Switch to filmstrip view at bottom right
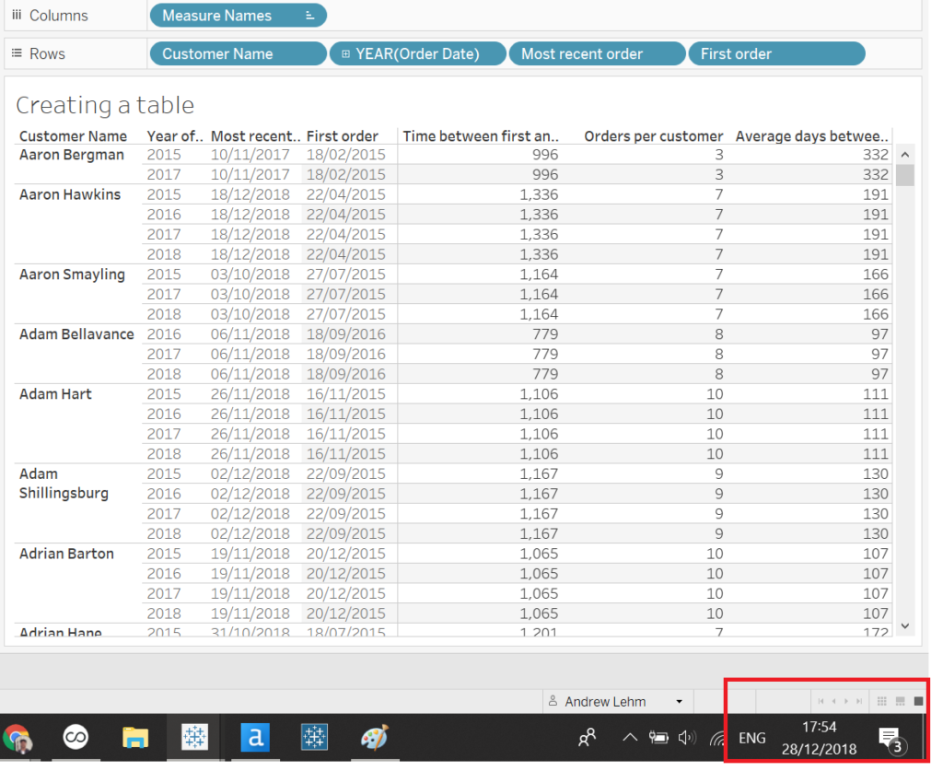943x771 pixels. (899, 701)
